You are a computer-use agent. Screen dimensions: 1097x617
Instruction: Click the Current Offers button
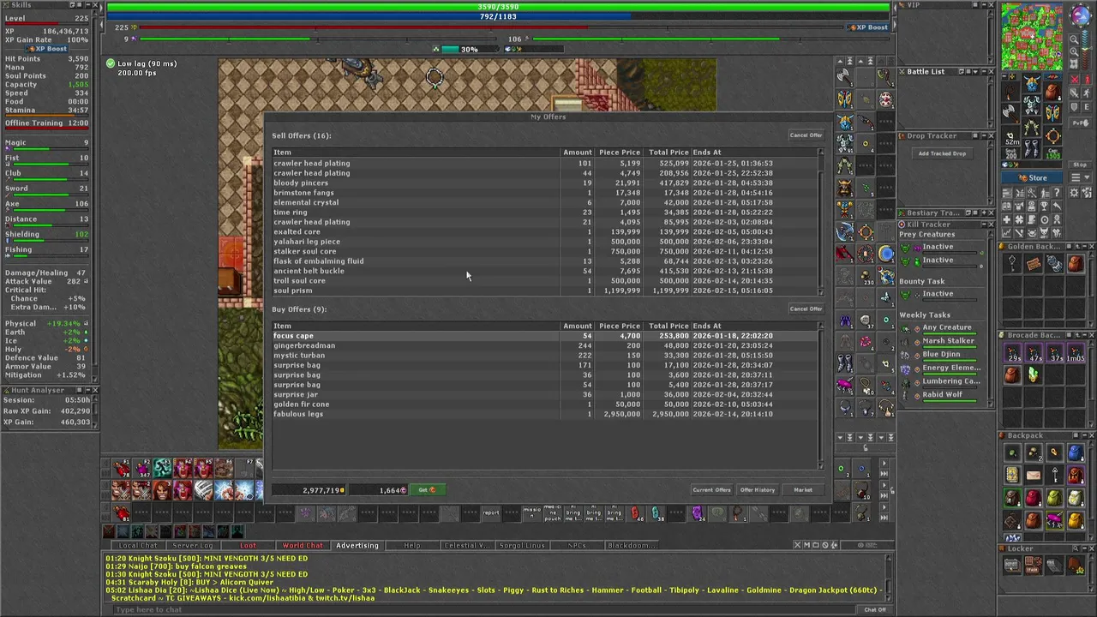click(711, 490)
